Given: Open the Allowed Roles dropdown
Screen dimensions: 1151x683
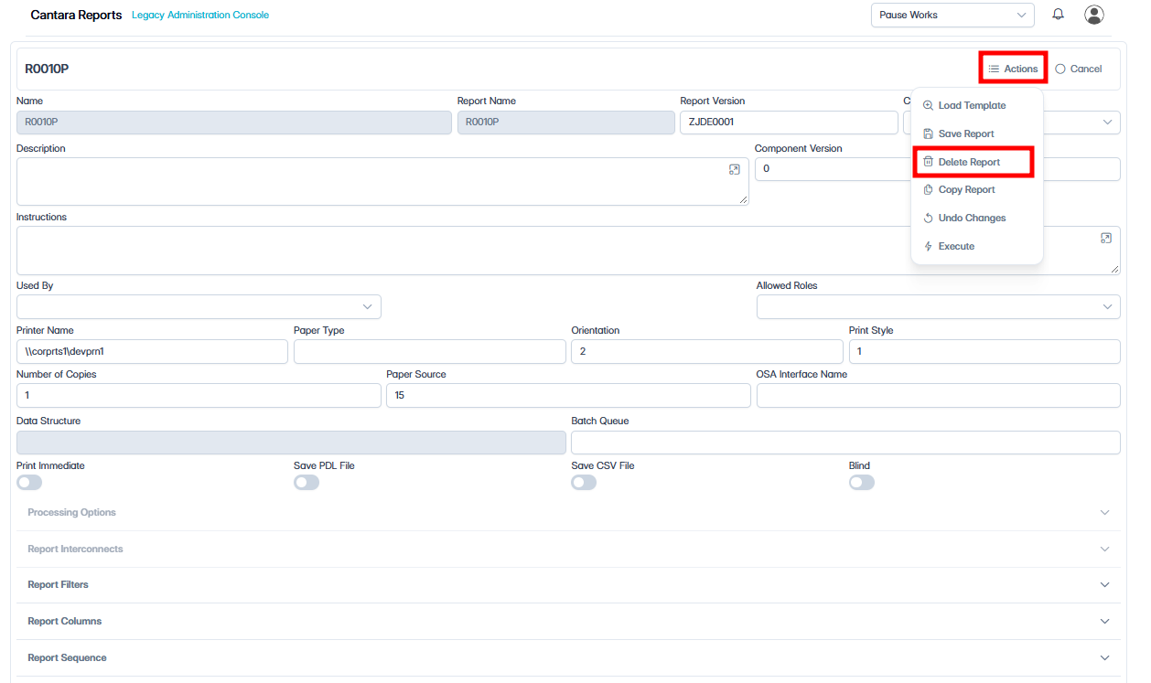Looking at the screenshot, I should coord(939,306).
